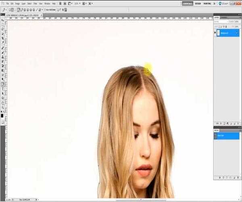Open the layer Fill dropdown
Image resolution: width=242 pixels, height=202 pixels.
tap(237, 27)
